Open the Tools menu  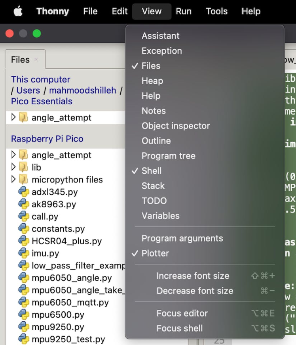216,11
